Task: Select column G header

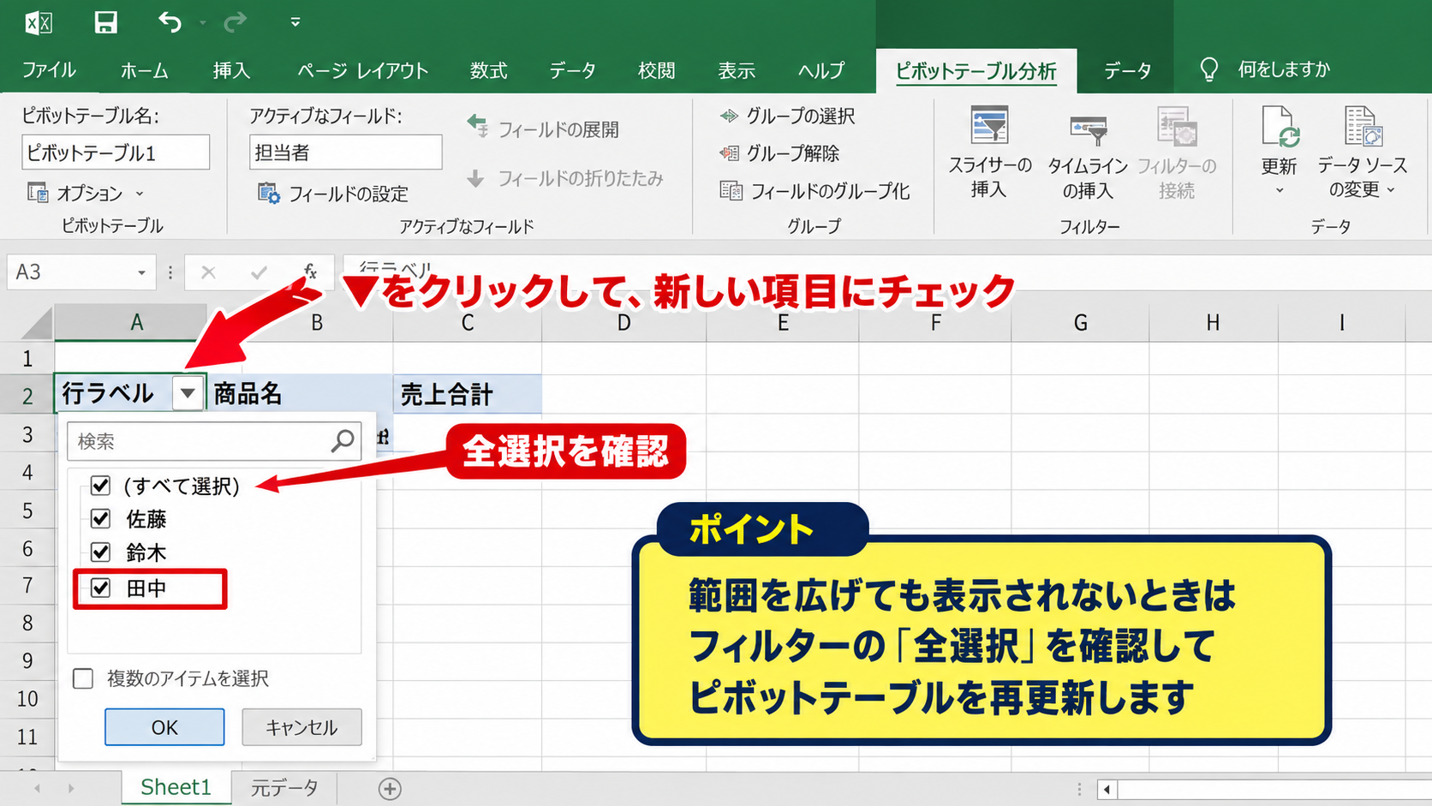Action: 1080,323
